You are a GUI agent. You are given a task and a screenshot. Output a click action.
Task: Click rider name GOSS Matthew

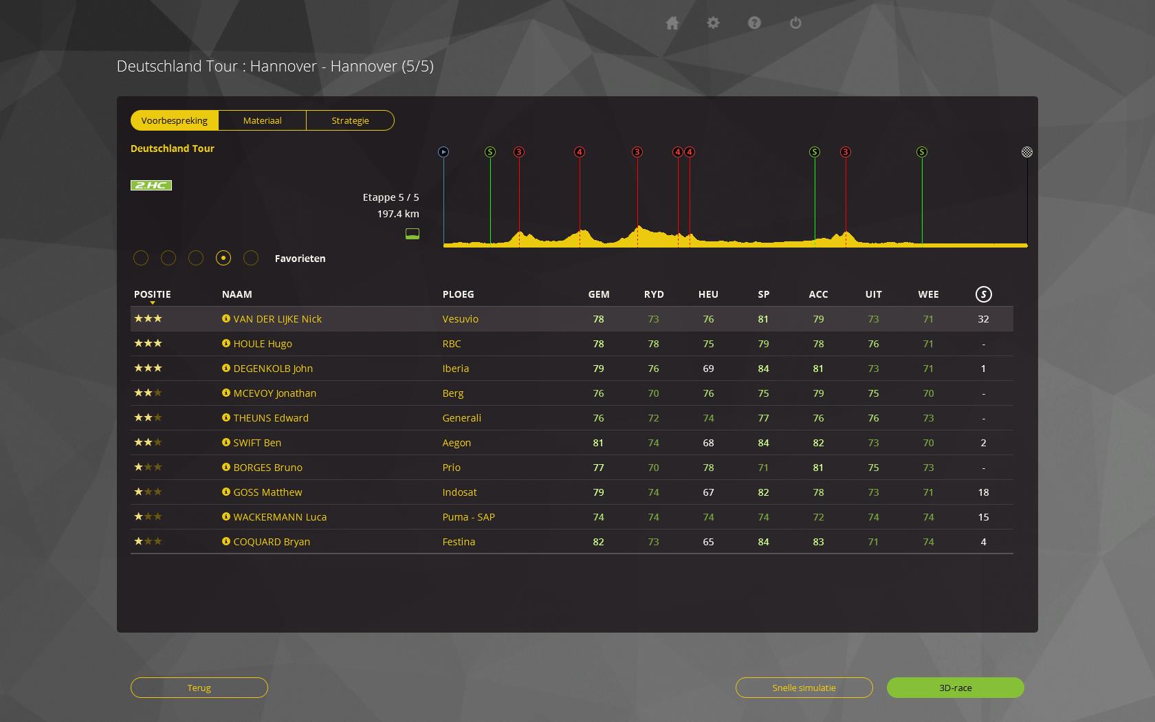[x=267, y=492]
